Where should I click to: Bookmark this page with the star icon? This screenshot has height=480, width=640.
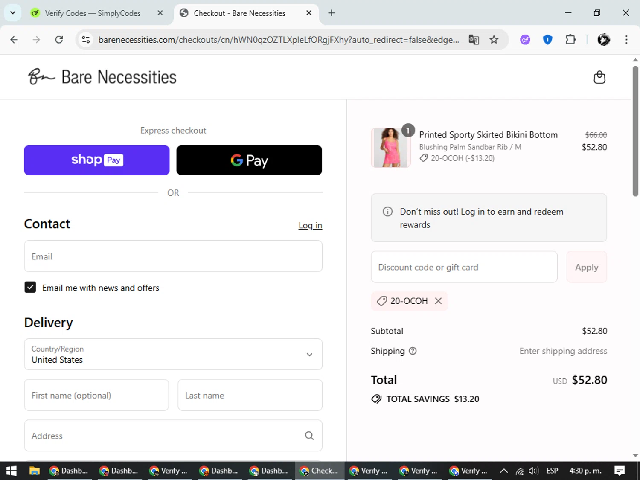pyautogui.click(x=494, y=40)
